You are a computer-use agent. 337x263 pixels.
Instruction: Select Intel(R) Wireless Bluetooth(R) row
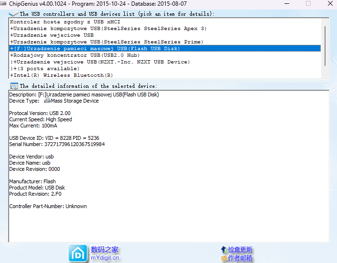coord(165,75)
